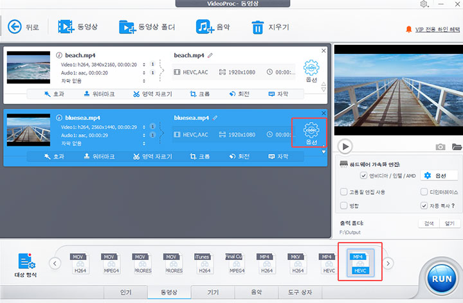This screenshot has height=303, width=463.
Task: Select bluesea.mp4 thumbnail
Action: point(28,130)
